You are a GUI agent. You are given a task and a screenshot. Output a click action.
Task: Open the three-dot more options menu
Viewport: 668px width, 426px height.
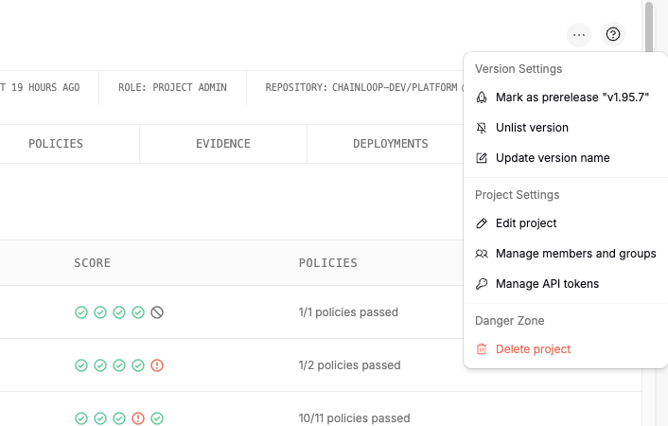(x=578, y=34)
